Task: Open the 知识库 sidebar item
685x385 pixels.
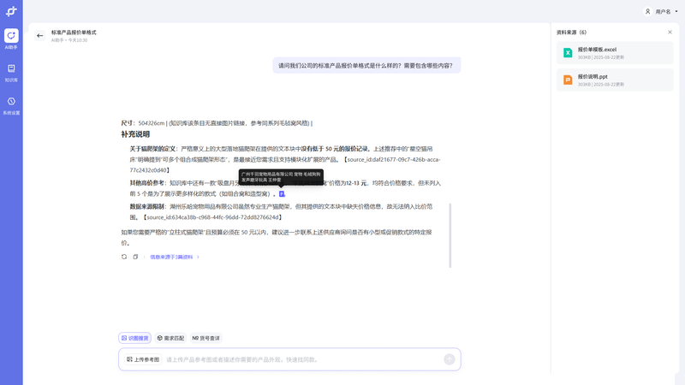Action: (11, 73)
